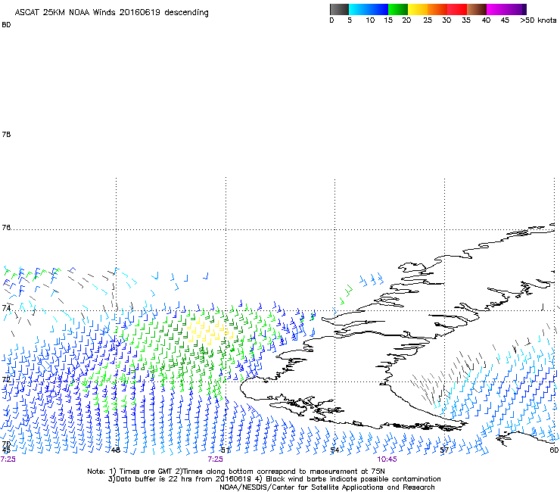560x492 pixels.
Task: Click the note "Data buffer is 22 hrs" line
Action: (274, 479)
